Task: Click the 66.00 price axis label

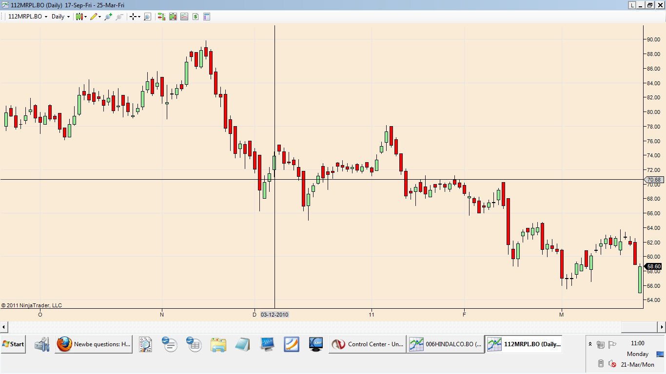Action: pyautogui.click(x=653, y=213)
